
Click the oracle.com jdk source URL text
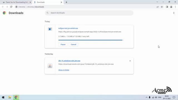pyautogui.click(x=86, y=64)
